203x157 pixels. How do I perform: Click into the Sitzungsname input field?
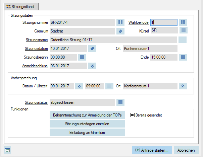click(x=113, y=40)
